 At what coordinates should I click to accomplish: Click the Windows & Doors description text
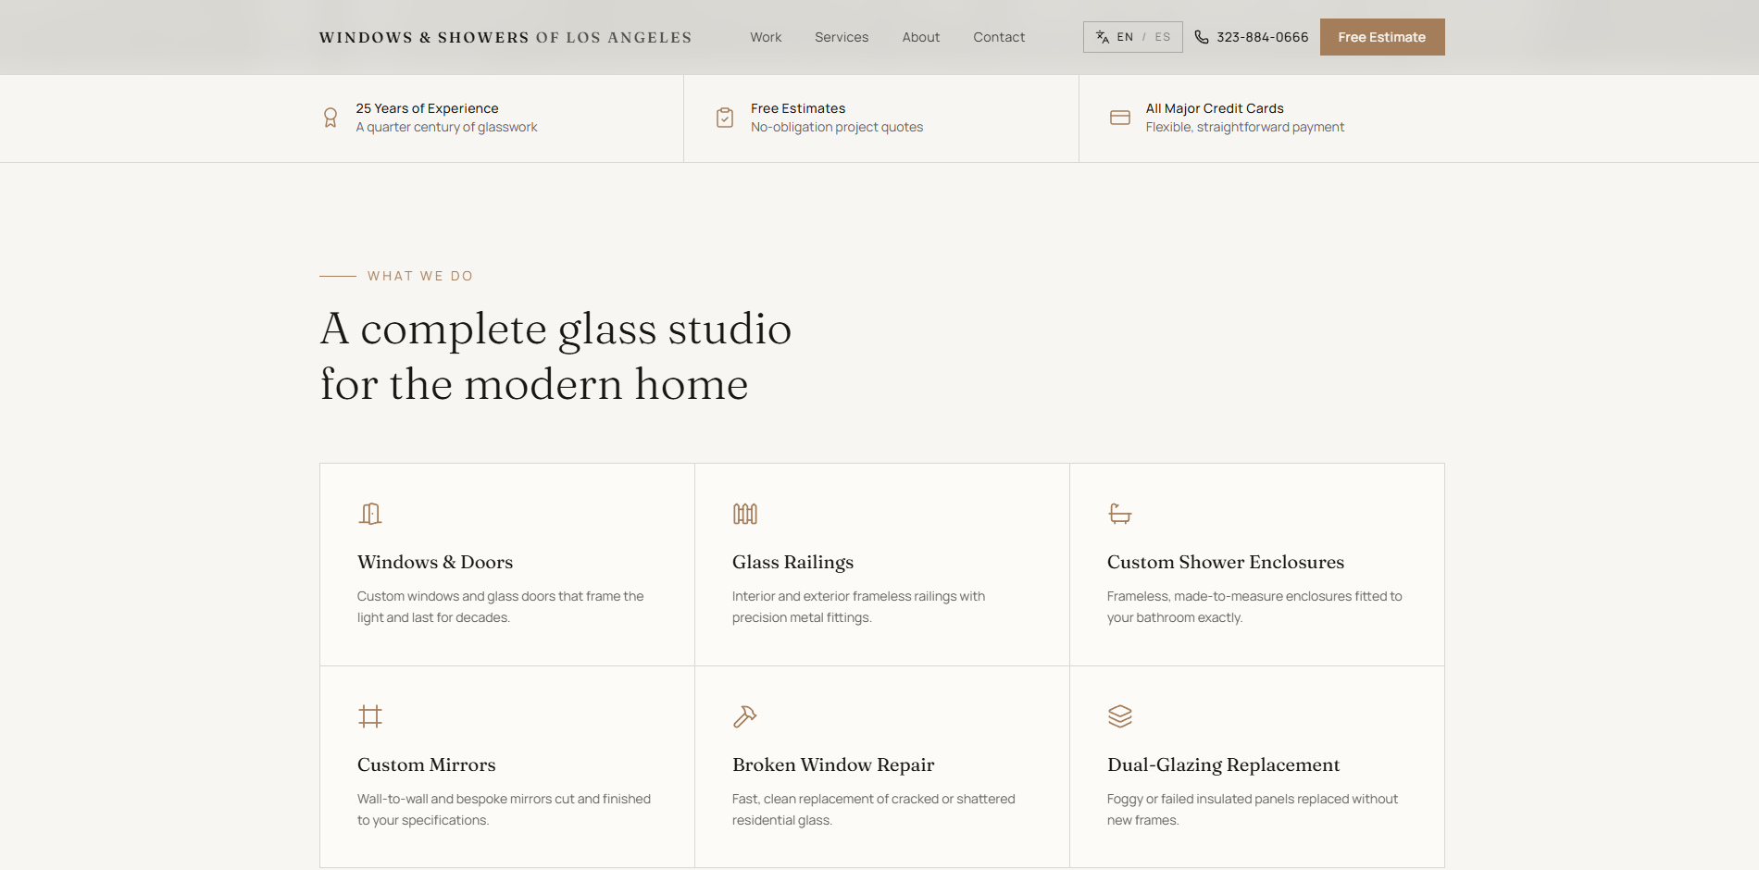pos(501,606)
